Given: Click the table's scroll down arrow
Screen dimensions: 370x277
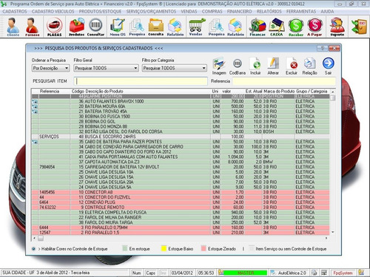Looking at the screenshot, I should (x=333, y=232).
